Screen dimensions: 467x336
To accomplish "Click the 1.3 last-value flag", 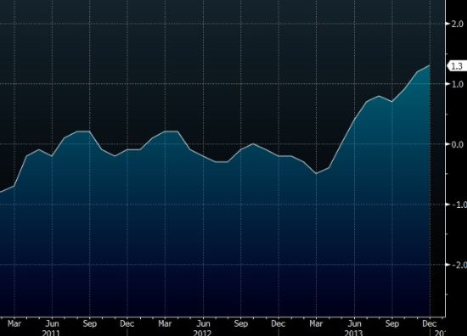I will [x=457, y=66].
